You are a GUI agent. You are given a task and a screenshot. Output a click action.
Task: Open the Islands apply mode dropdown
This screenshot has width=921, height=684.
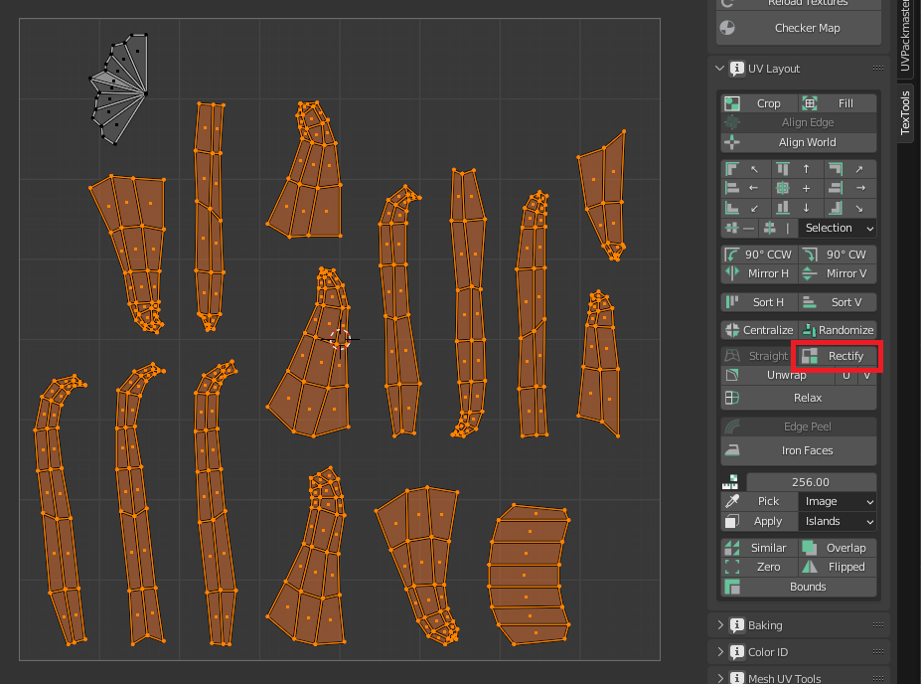pos(838,521)
